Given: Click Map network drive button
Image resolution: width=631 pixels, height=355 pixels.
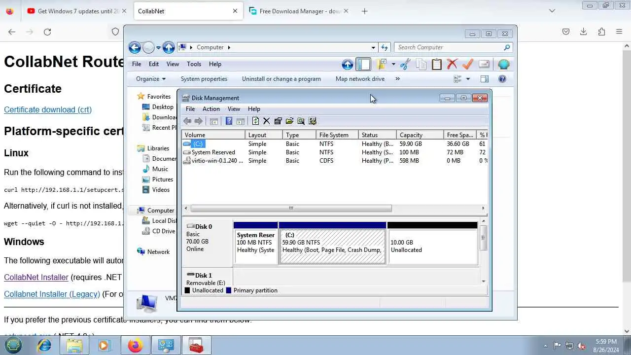Looking at the screenshot, I should pyautogui.click(x=360, y=79).
